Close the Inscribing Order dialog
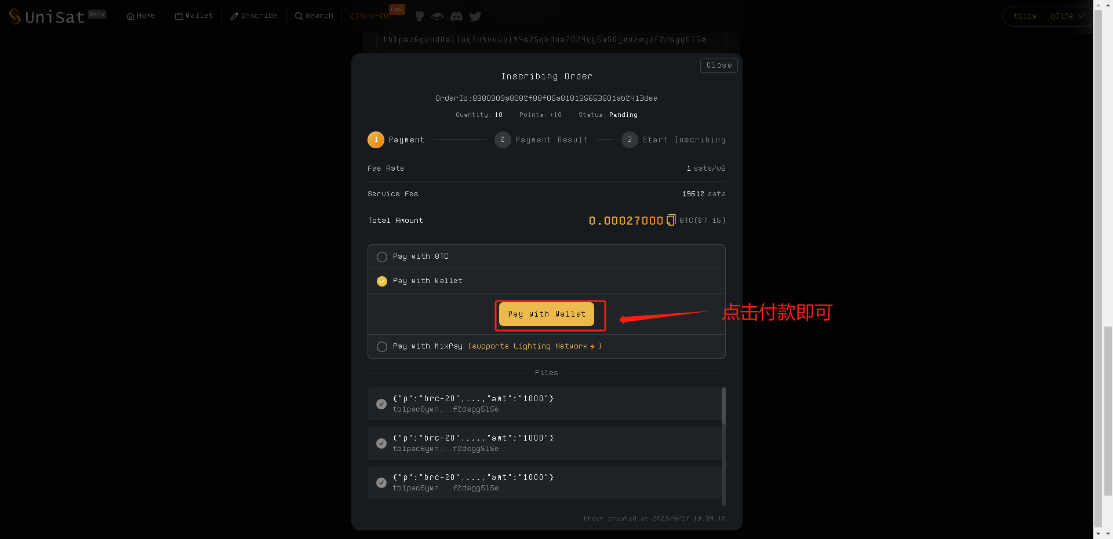The image size is (1113, 539). pos(719,65)
